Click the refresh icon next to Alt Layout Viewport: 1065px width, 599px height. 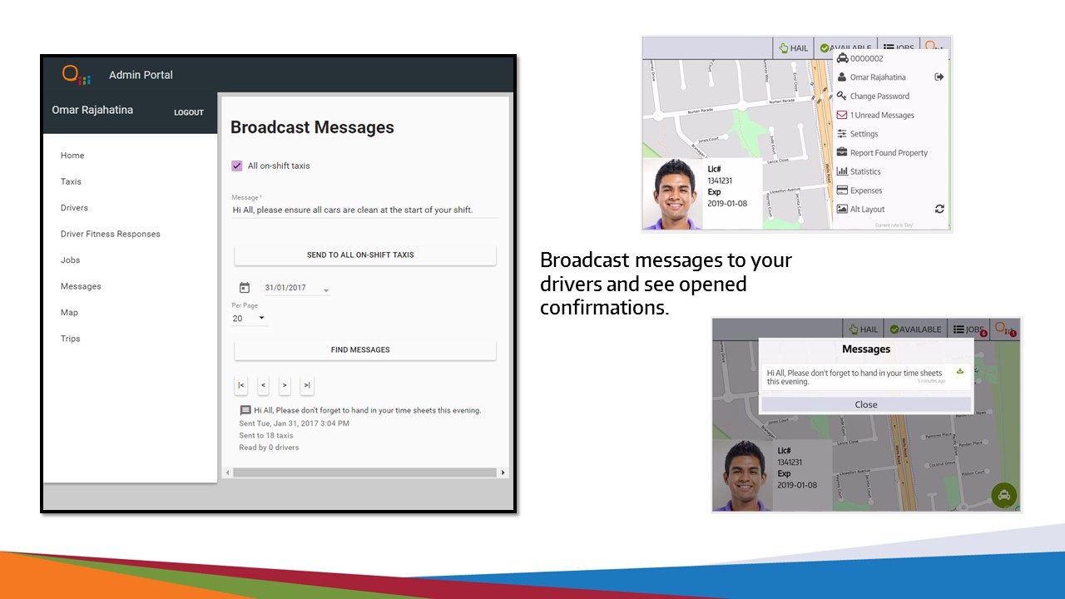click(939, 209)
